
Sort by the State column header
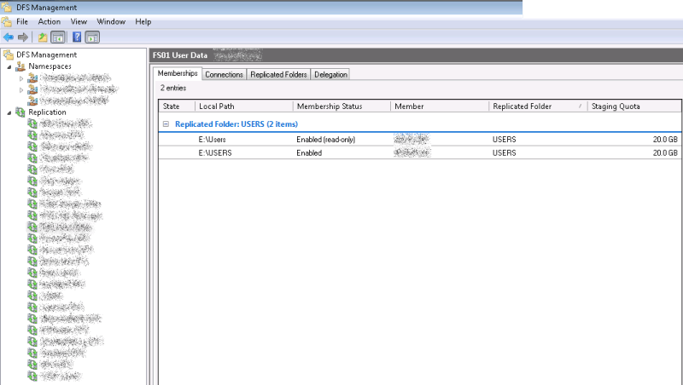point(177,106)
